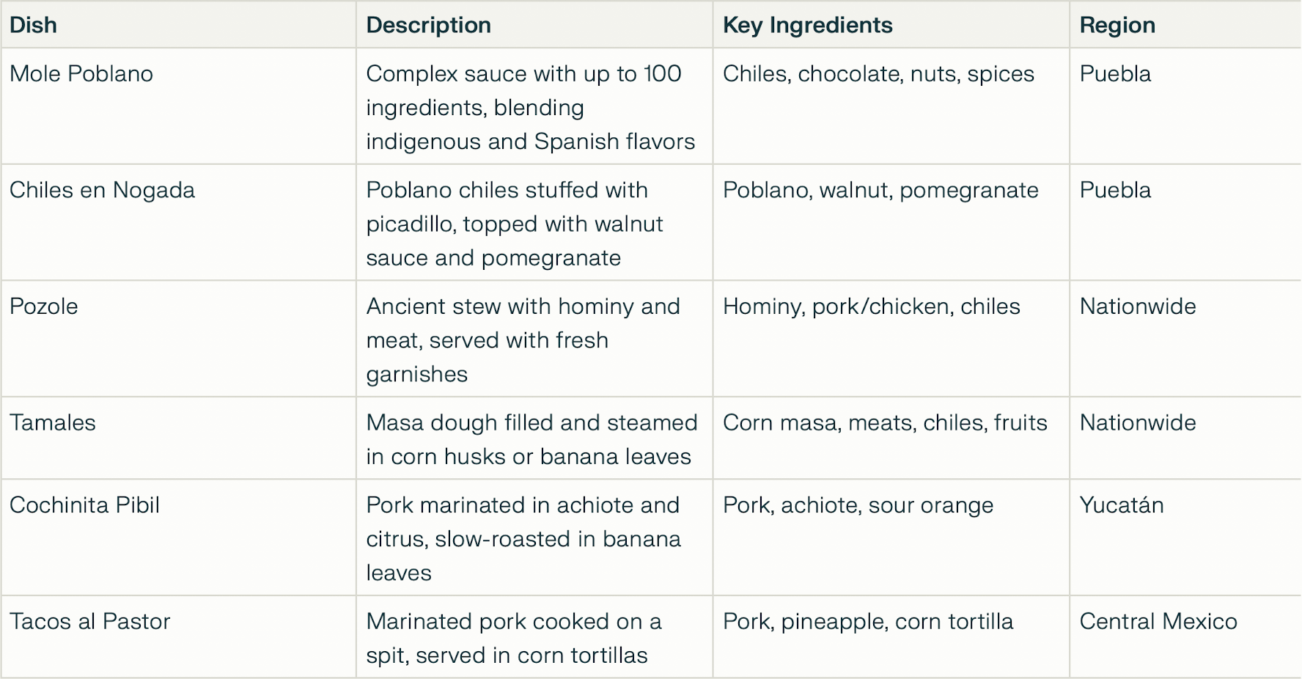This screenshot has width=1302, height=679.
Task: Click the Poblano, walnut, pomegranate cell
Action: [x=891, y=222]
